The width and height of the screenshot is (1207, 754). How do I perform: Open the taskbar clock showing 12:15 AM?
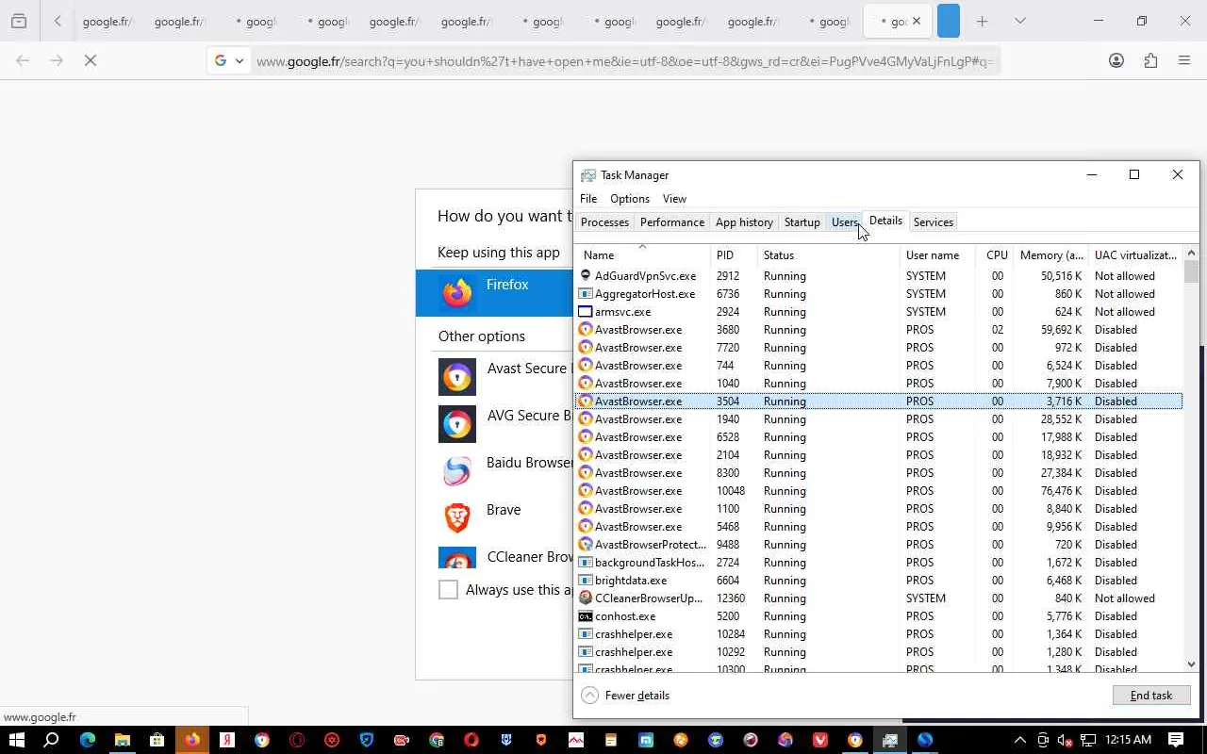click(1128, 740)
